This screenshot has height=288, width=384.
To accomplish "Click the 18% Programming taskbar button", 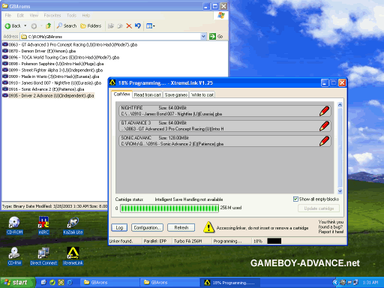I will 230,283.
